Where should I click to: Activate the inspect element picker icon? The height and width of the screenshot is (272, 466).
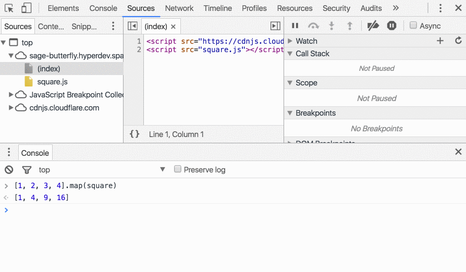point(9,8)
